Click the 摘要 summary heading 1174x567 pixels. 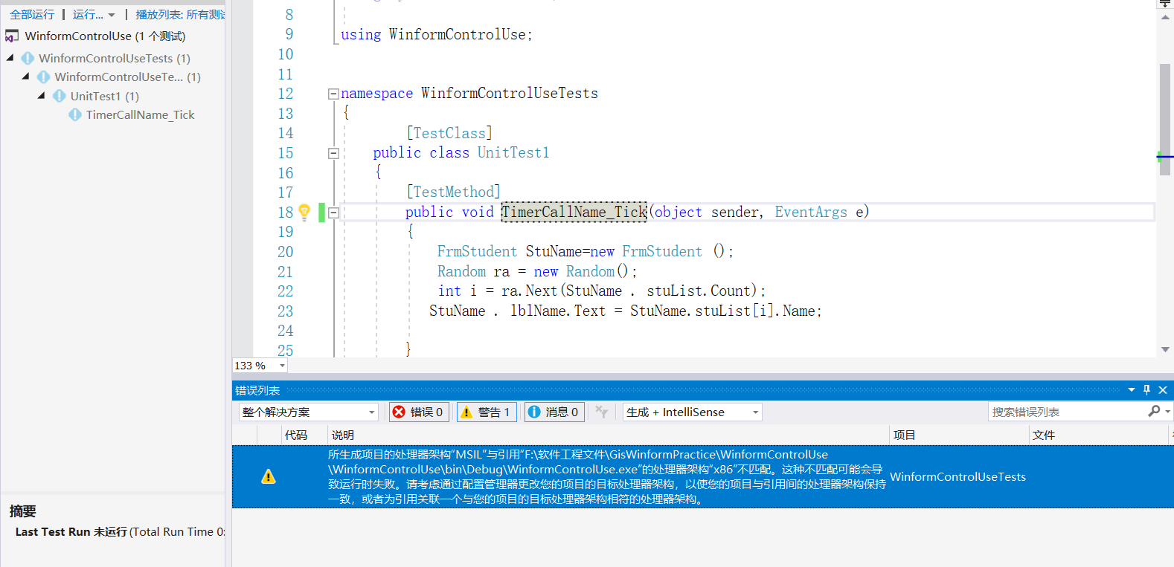point(22,511)
